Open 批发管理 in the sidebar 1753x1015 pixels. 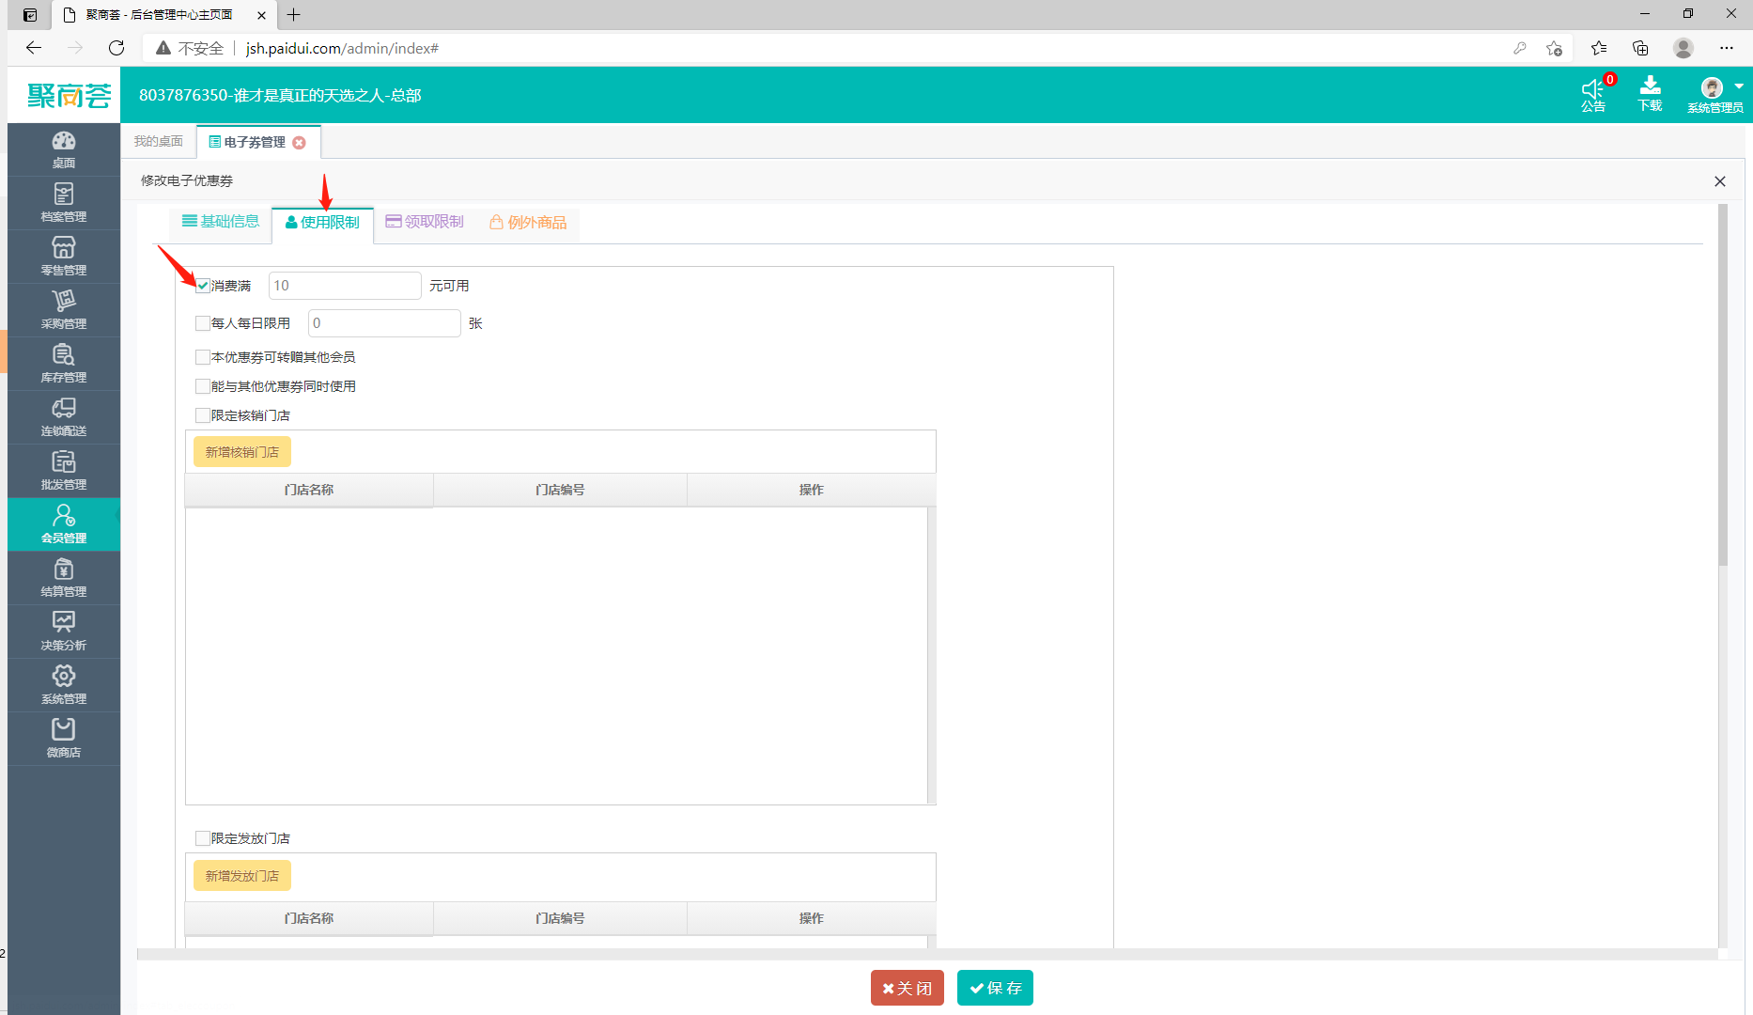pyautogui.click(x=64, y=471)
